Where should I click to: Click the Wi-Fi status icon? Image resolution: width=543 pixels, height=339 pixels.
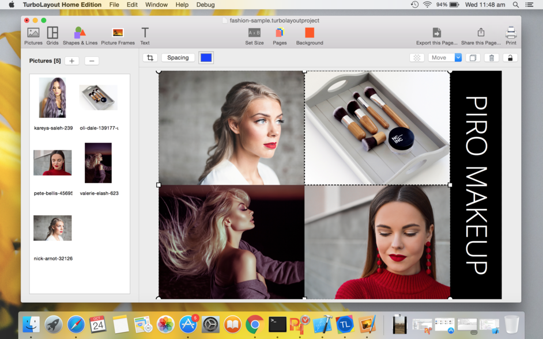pos(427,5)
